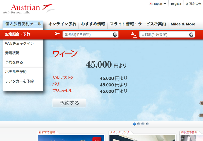203x141 pixels.
Task: Select first carousel slide dot
Action: [x=134, y=124]
